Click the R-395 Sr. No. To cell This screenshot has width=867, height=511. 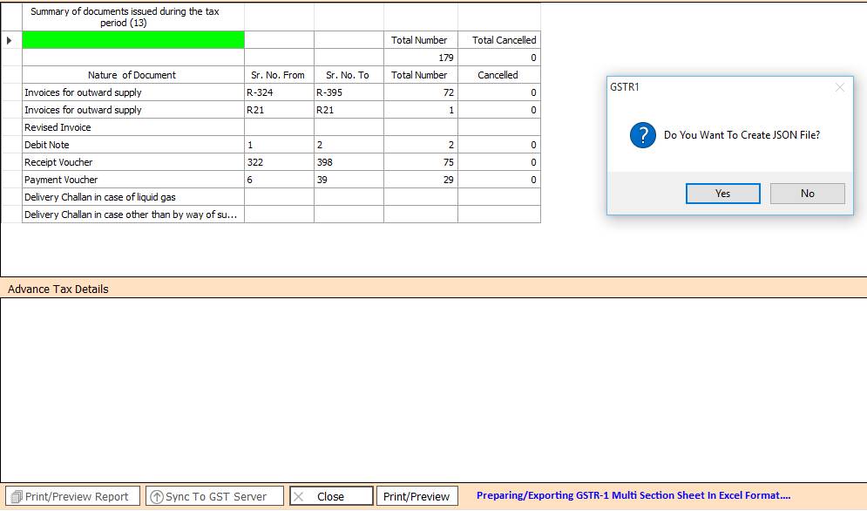[348, 92]
